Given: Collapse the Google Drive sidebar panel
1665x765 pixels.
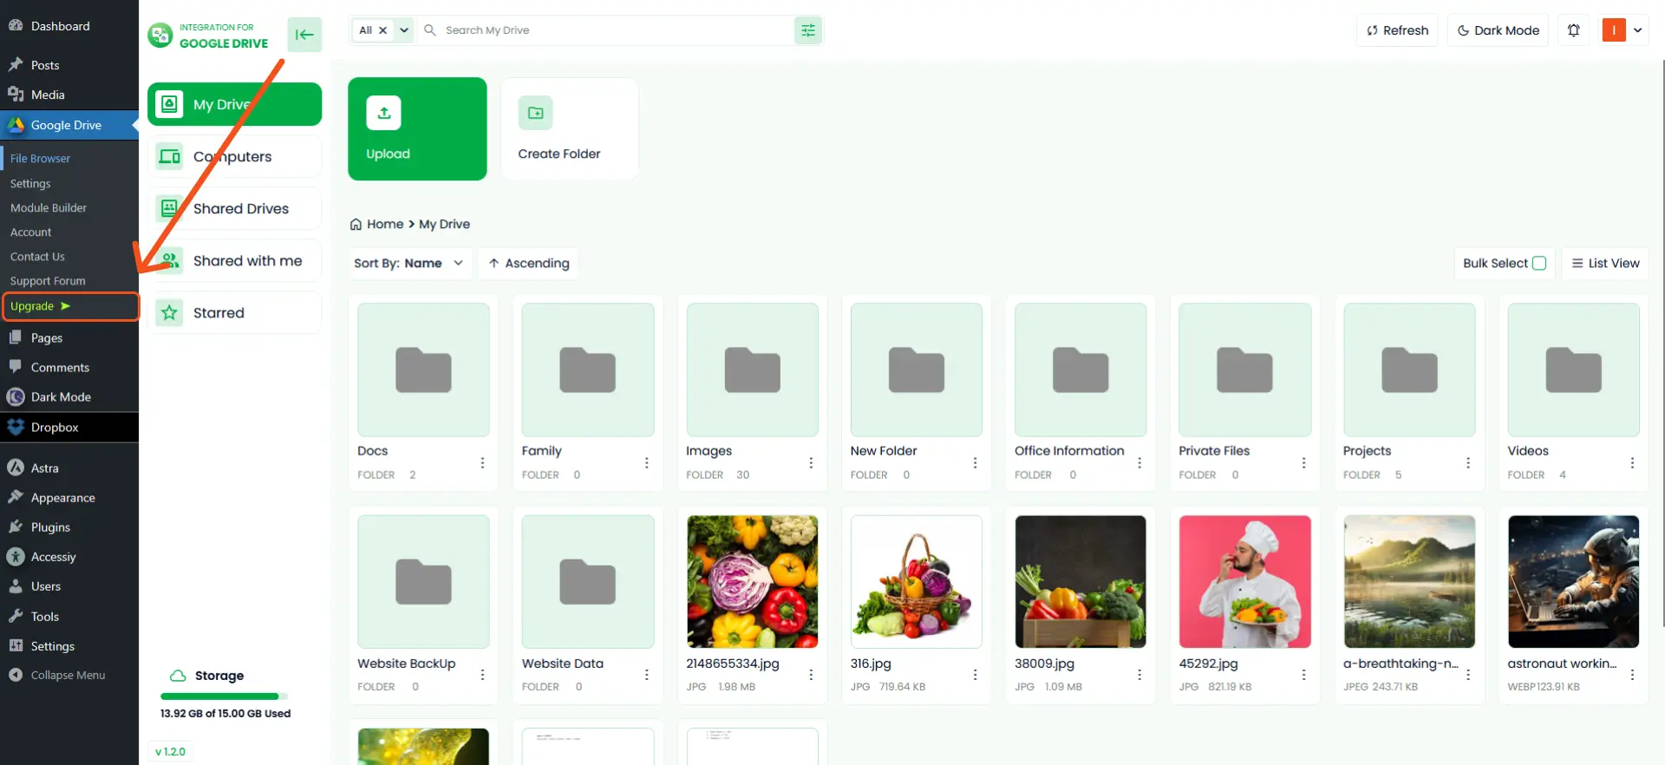Looking at the screenshot, I should pyautogui.click(x=304, y=35).
